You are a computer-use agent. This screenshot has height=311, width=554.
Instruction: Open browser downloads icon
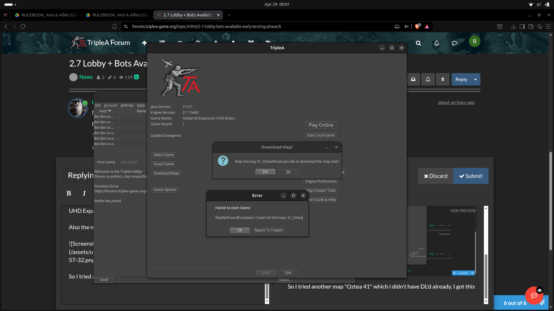coord(514,26)
